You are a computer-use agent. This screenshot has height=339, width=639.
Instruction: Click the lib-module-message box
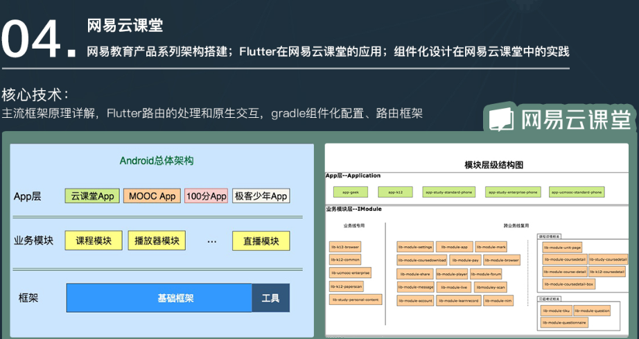point(416,287)
